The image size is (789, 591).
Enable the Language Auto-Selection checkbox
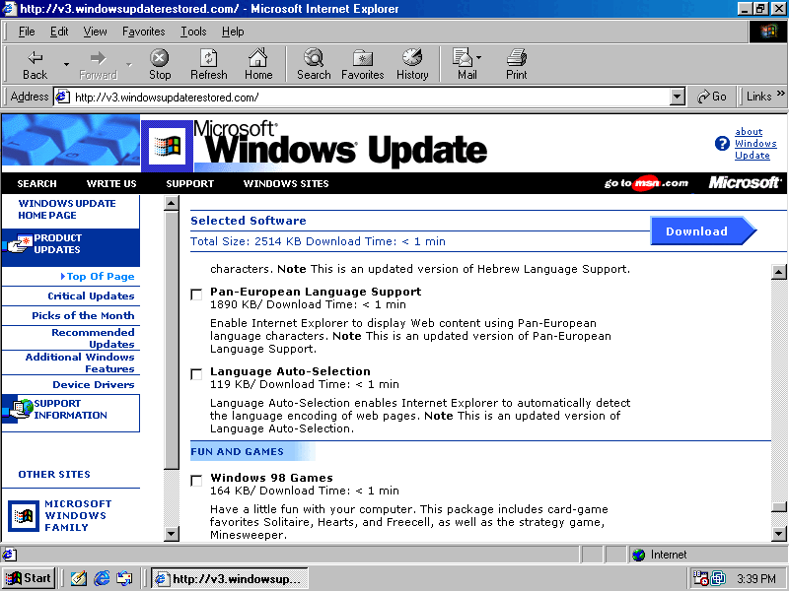[x=196, y=374]
